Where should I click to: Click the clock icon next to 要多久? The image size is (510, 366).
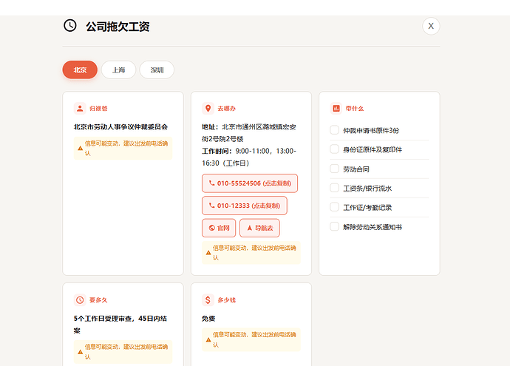tap(80, 300)
